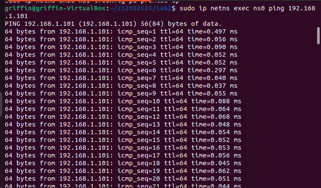Screen dimensions: 321x188
Task: Click the icmp_seq=12 ping reply line
Action: [x=123, y=117]
